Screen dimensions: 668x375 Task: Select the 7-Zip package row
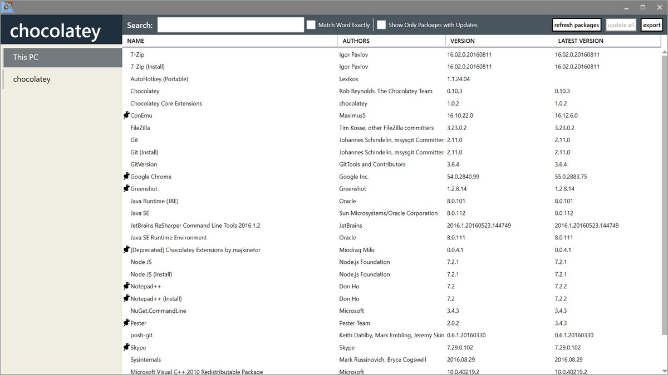(391, 54)
